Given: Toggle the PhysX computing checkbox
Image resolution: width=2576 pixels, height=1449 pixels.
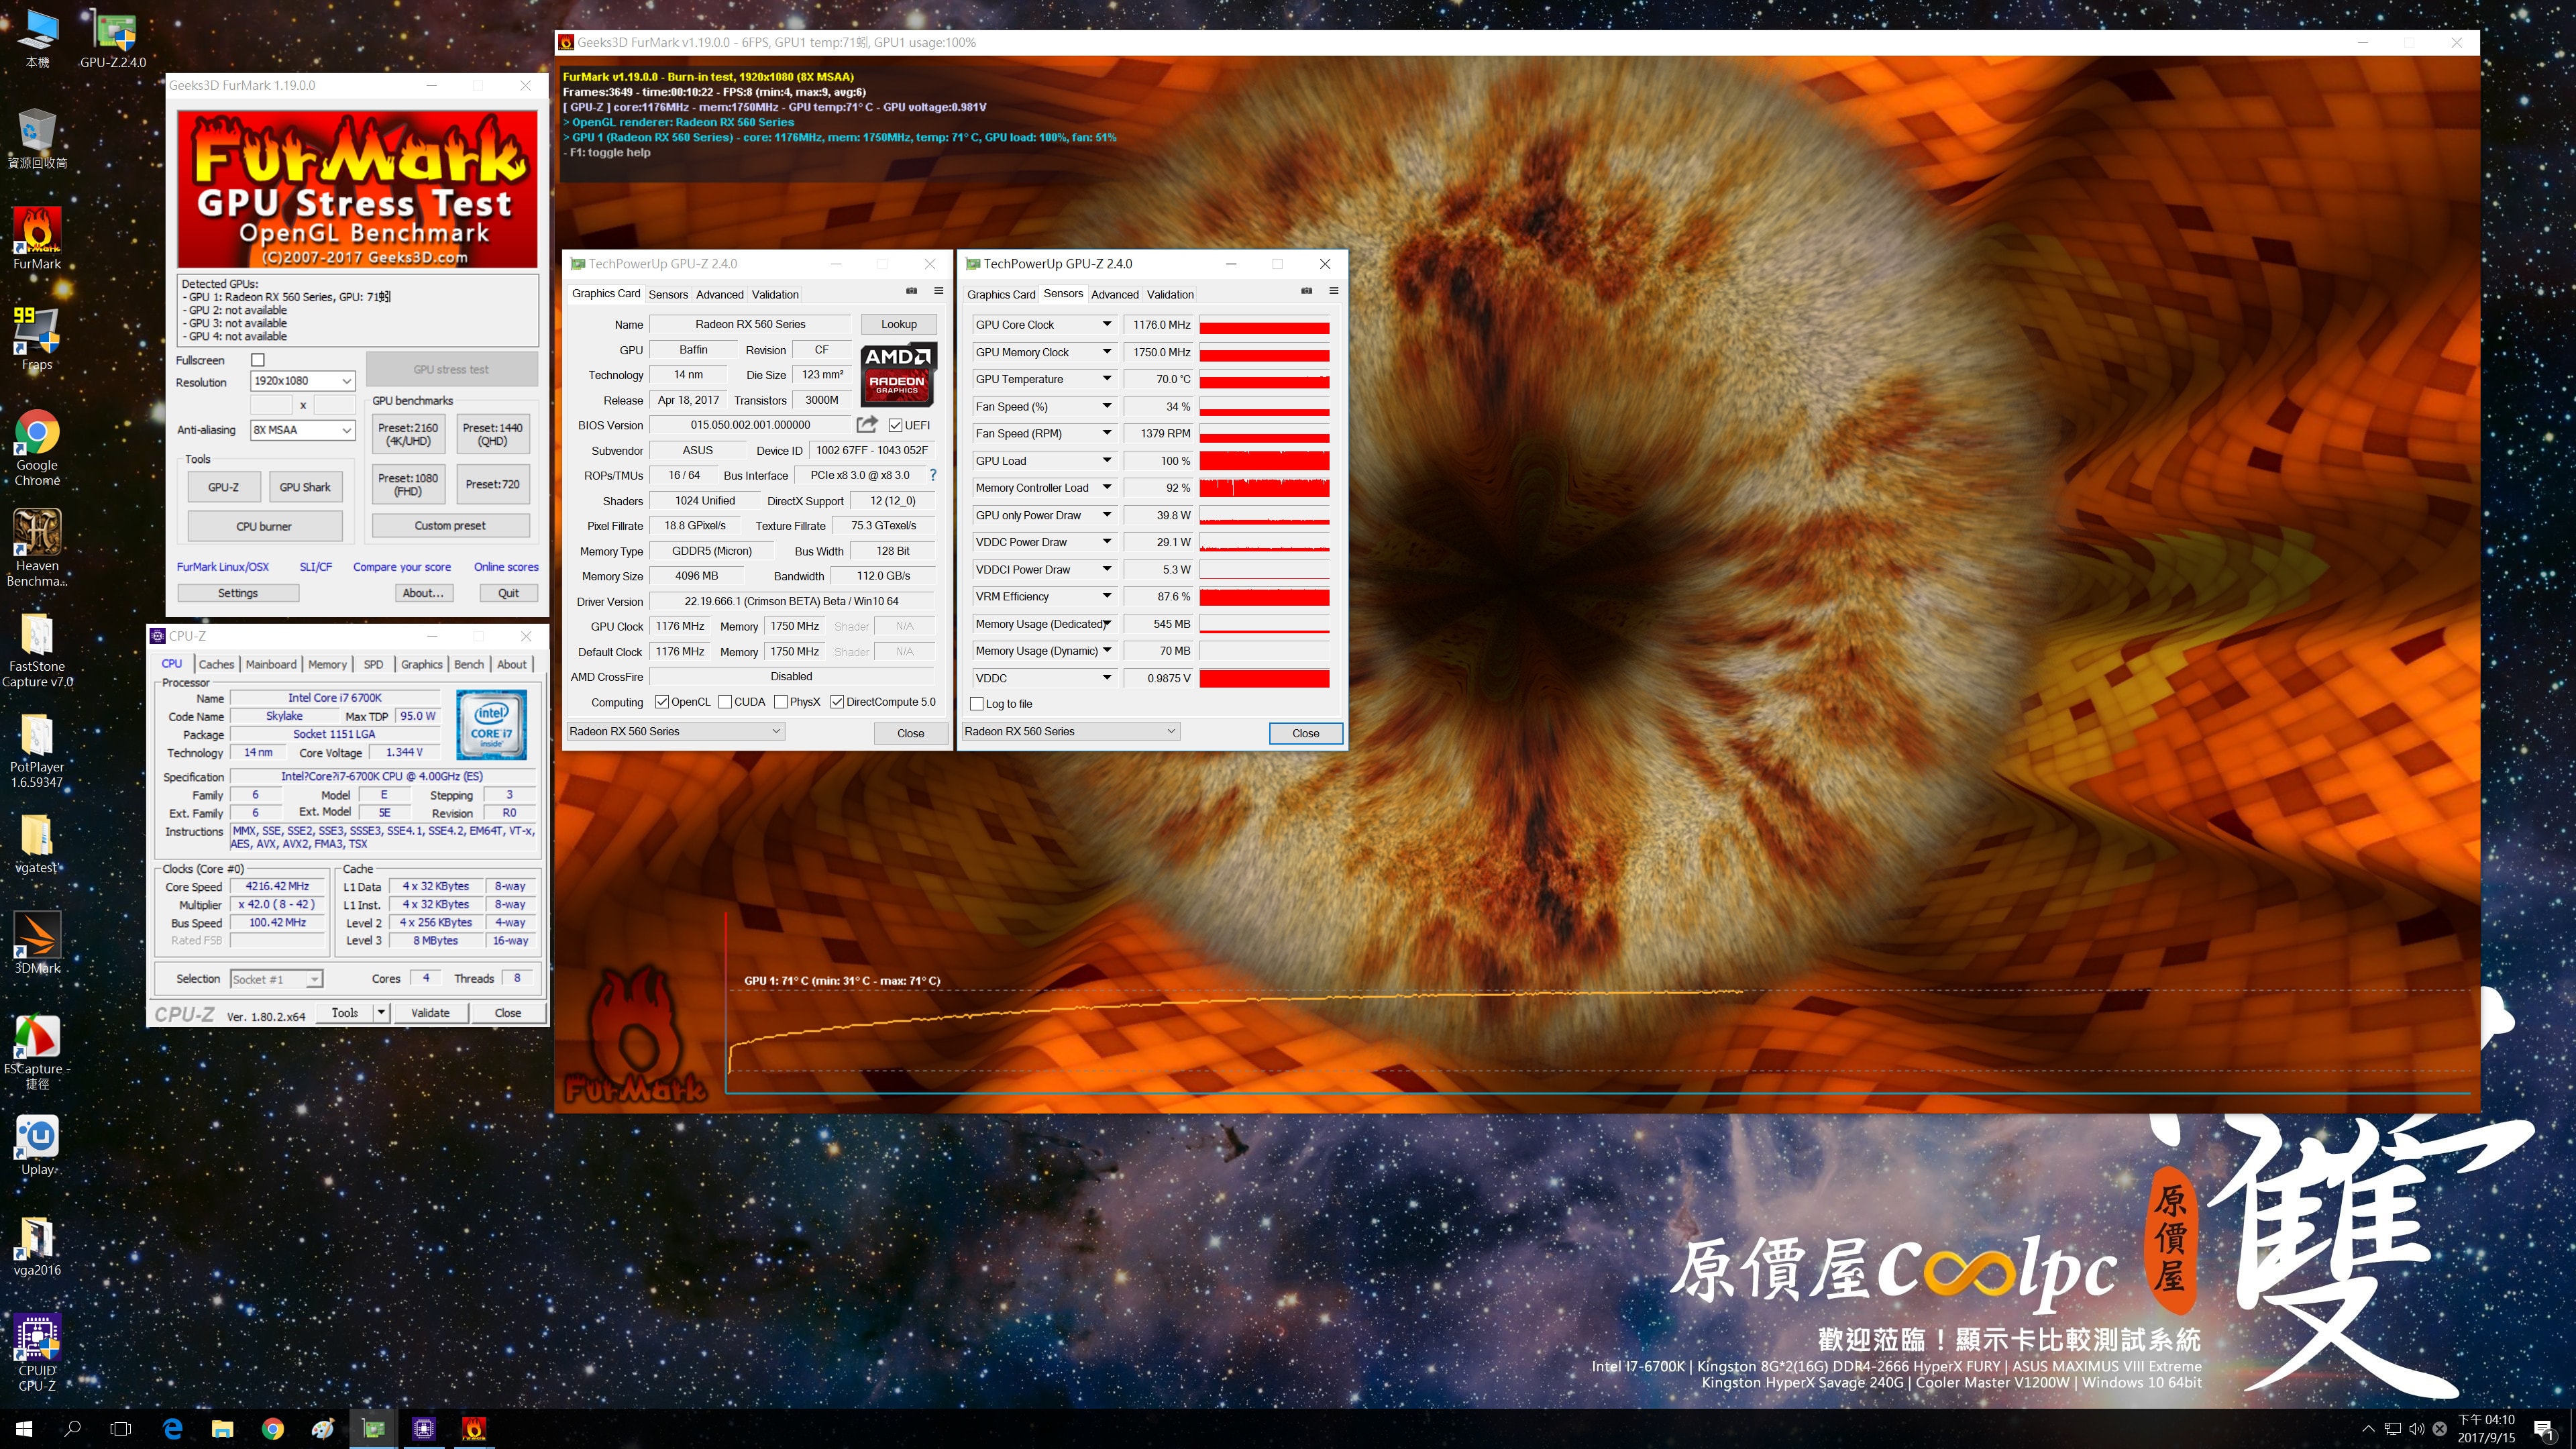Looking at the screenshot, I should tap(780, 702).
